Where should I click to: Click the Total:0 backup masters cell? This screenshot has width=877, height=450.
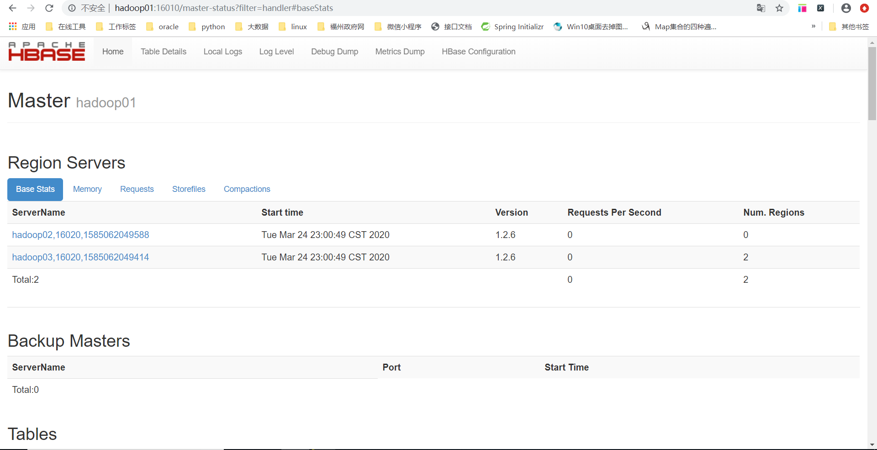[x=26, y=390]
